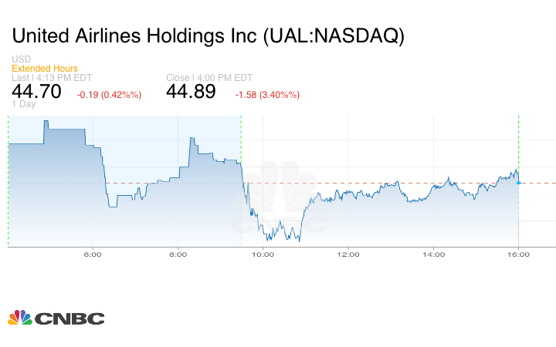The image size is (556, 347).
Task: Click the 10:00 time axis label
Action: [263, 254]
